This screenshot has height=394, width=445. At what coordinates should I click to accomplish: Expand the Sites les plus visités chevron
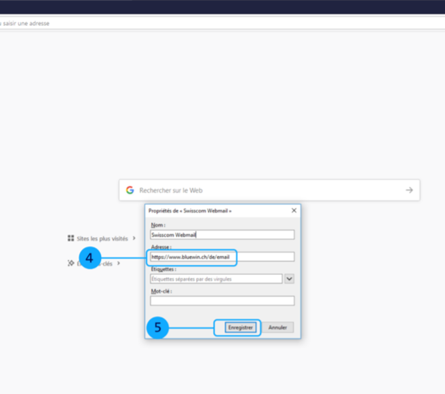[134, 238]
